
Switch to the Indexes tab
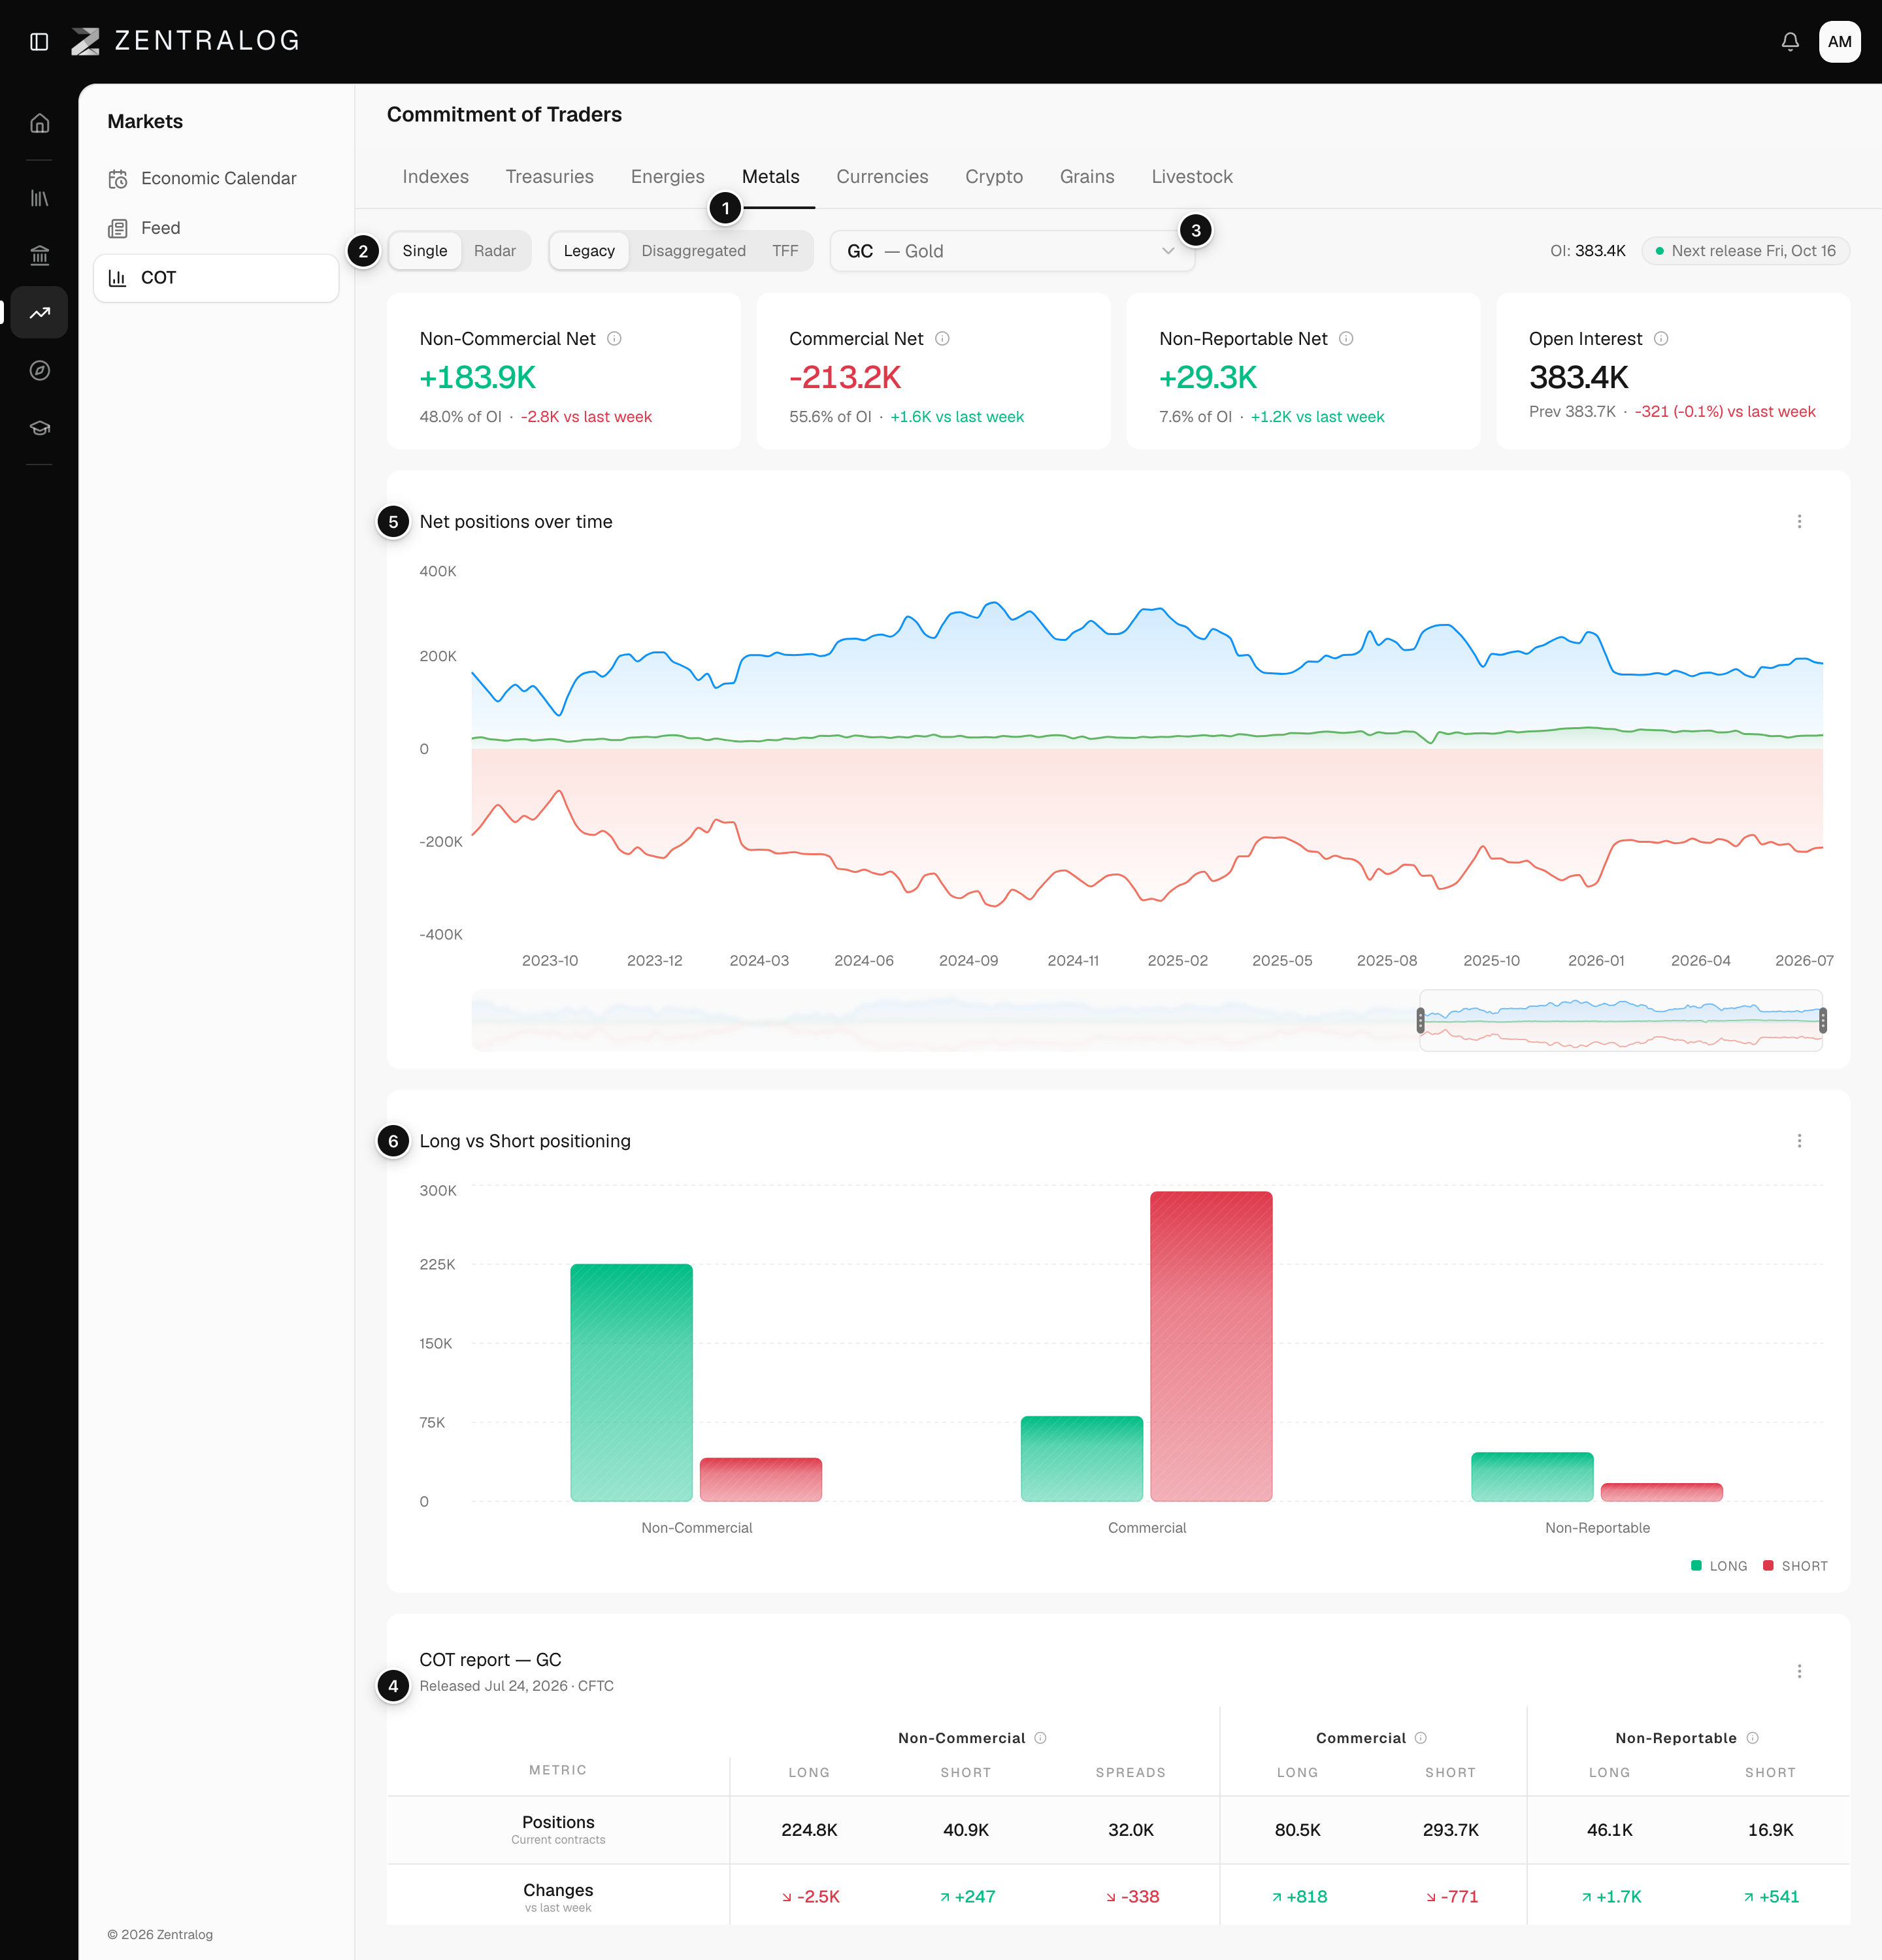[436, 177]
